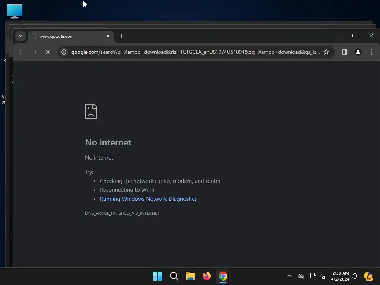Go forward with the forward arrow
This screenshot has width=380, height=285.
coord(35,52)
